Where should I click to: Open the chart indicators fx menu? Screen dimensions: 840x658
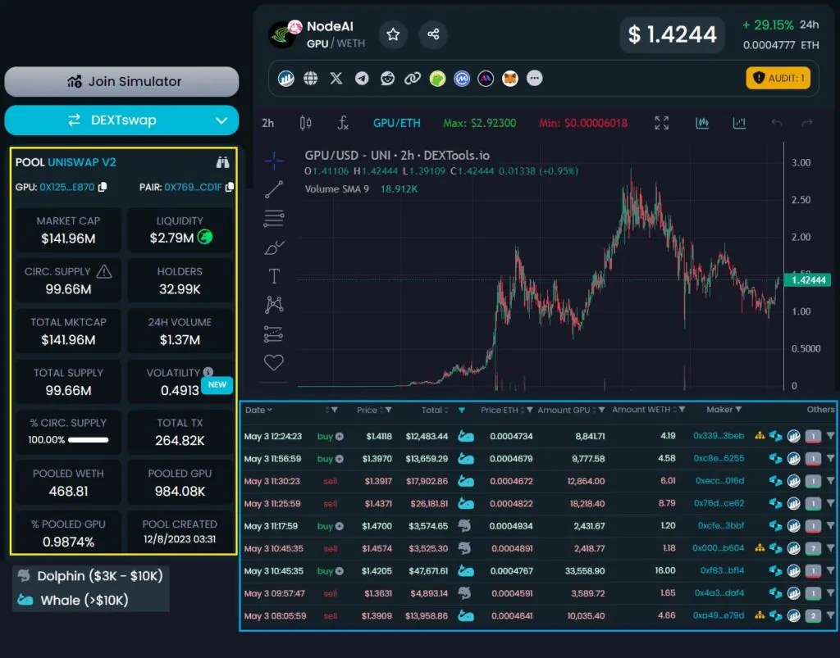pos(343,124)
